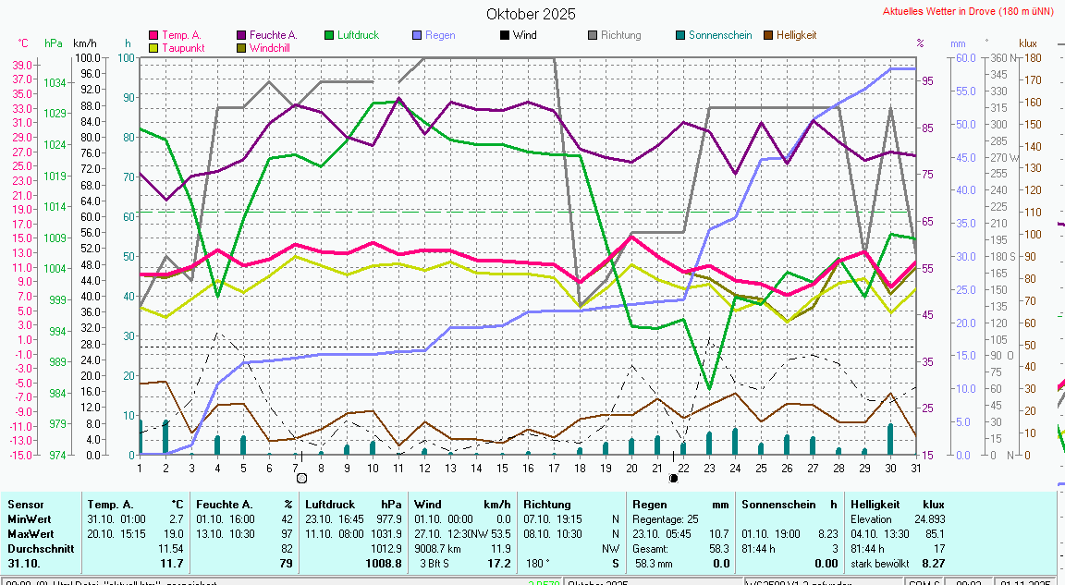Click the purple Feuchte A. legend square
The image size is (1065, 585).
click(x=242, y=36)
